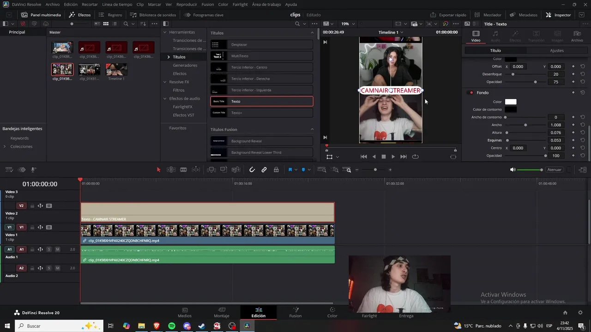
Task: Click the timeline zoom-out minus icon
Action: (356, 170)
